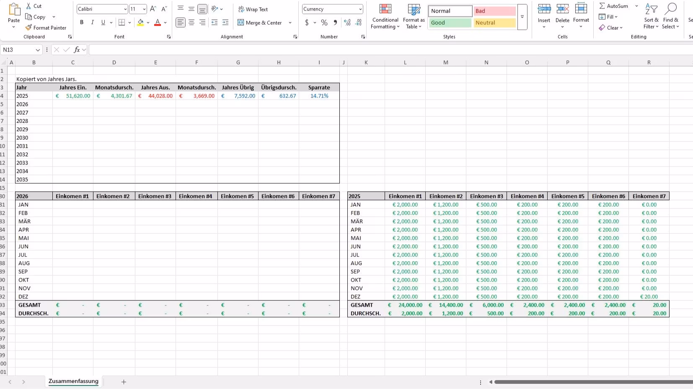Open Conditional Formatting menu
The height and width of the screenshot is (389, 693).
(x=385, y=17)
